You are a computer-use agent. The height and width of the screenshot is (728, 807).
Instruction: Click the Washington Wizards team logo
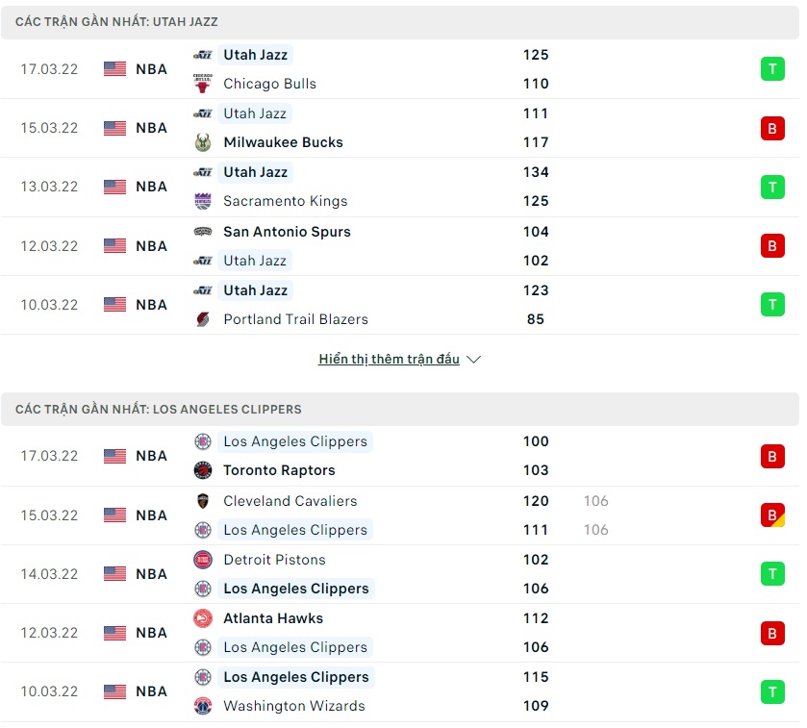point(202,706)
